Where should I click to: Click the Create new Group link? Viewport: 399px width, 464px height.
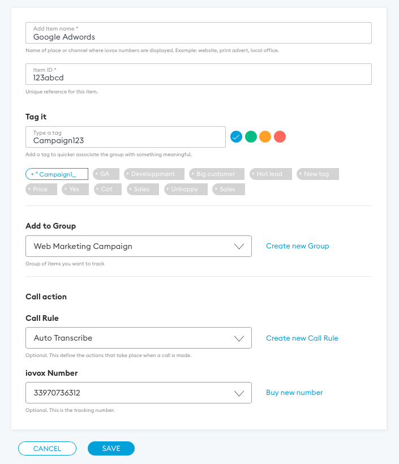(x=298, y=246)
